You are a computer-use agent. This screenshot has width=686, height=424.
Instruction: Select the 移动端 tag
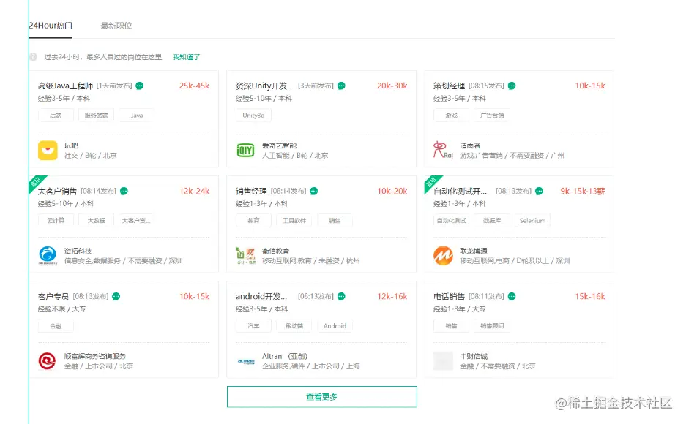[x=294, y=326]
